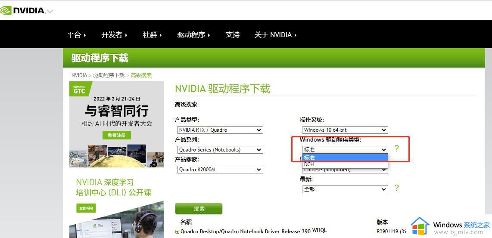Click the NVIDIA logo
This screenshot has height=238, width=492.
[22, 10]
